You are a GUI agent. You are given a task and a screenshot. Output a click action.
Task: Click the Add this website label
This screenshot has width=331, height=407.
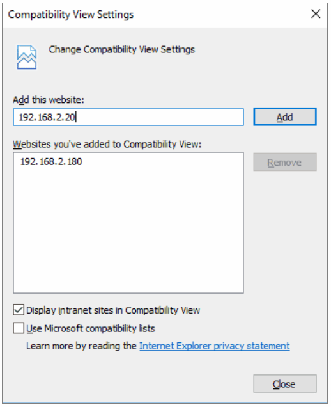(49, 100)
